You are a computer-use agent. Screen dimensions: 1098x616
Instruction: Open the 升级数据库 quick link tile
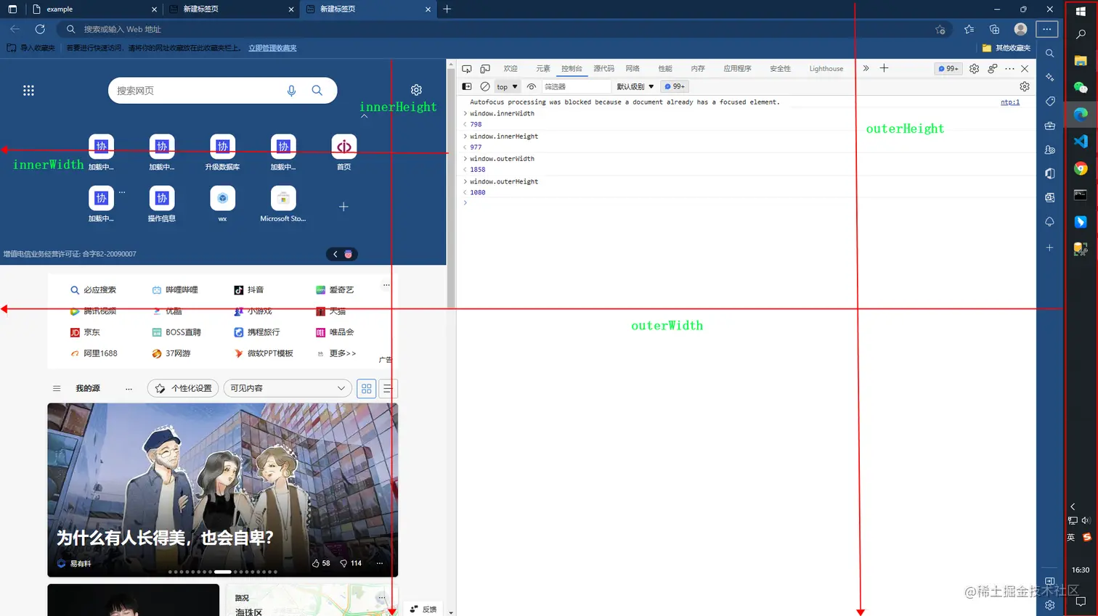click(222, 152)
